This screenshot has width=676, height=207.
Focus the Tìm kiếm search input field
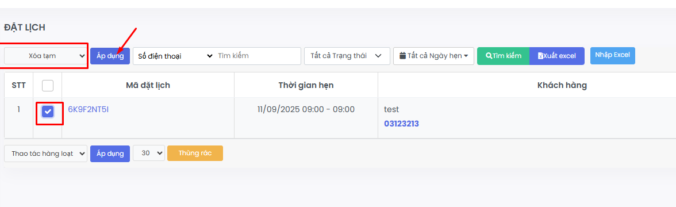click(258, 56)
